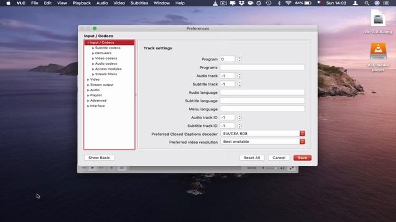
Task: Select Interface in preferences tree
Action: pyautogui.click(x=97, y=106)
